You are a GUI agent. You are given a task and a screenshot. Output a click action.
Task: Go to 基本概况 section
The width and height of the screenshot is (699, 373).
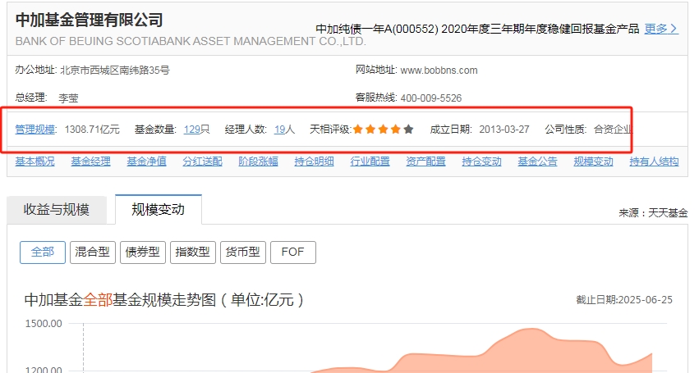pos(34,161)
